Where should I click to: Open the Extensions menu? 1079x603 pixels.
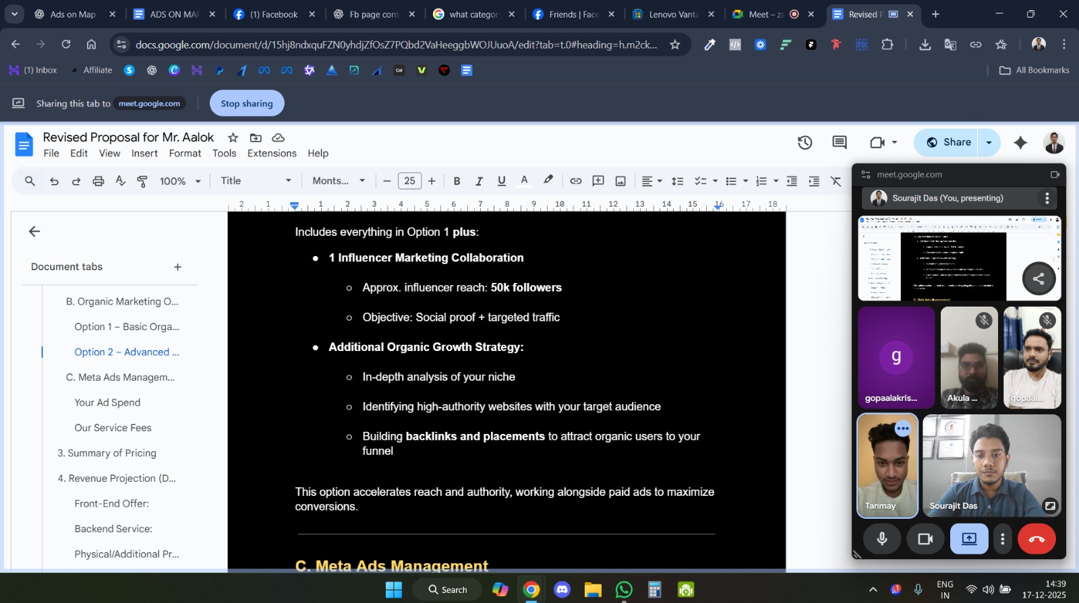[x=272, y=154]
